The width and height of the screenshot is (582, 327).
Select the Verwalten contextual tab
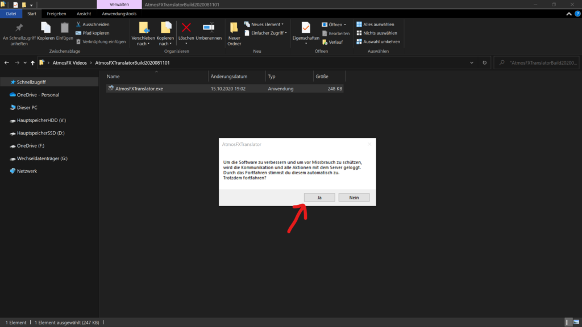point(119,5)
